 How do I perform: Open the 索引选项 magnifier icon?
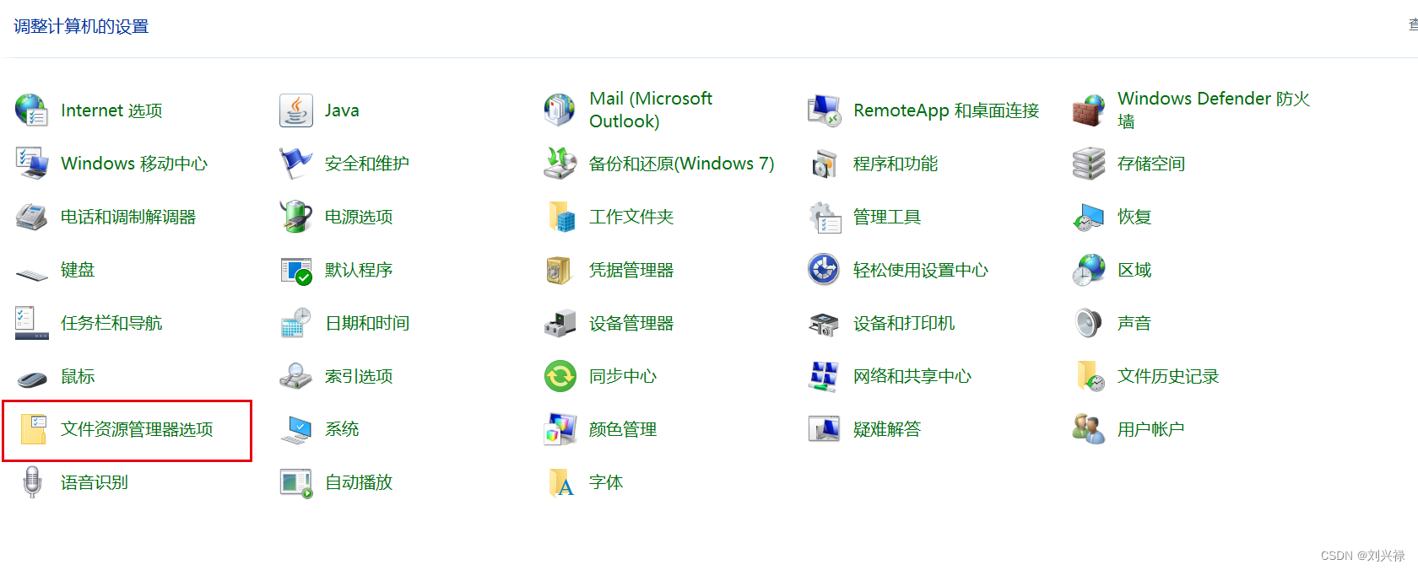click(296, 376)
